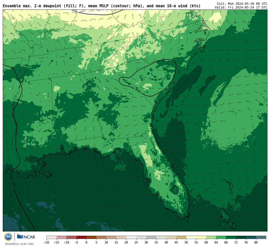The height and width of the screenshot is (247, 270).
Task: Select the Init Mon 2024-05-20 00 UTC text
Action: (242, 3)
